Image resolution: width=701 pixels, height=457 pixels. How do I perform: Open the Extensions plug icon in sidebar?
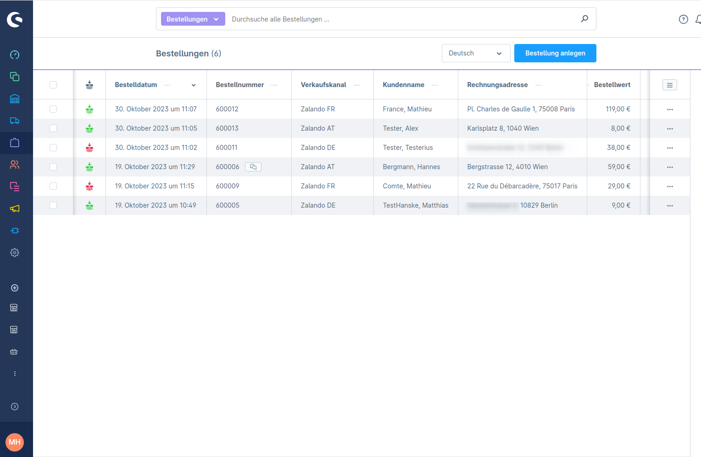click(15, 231)
